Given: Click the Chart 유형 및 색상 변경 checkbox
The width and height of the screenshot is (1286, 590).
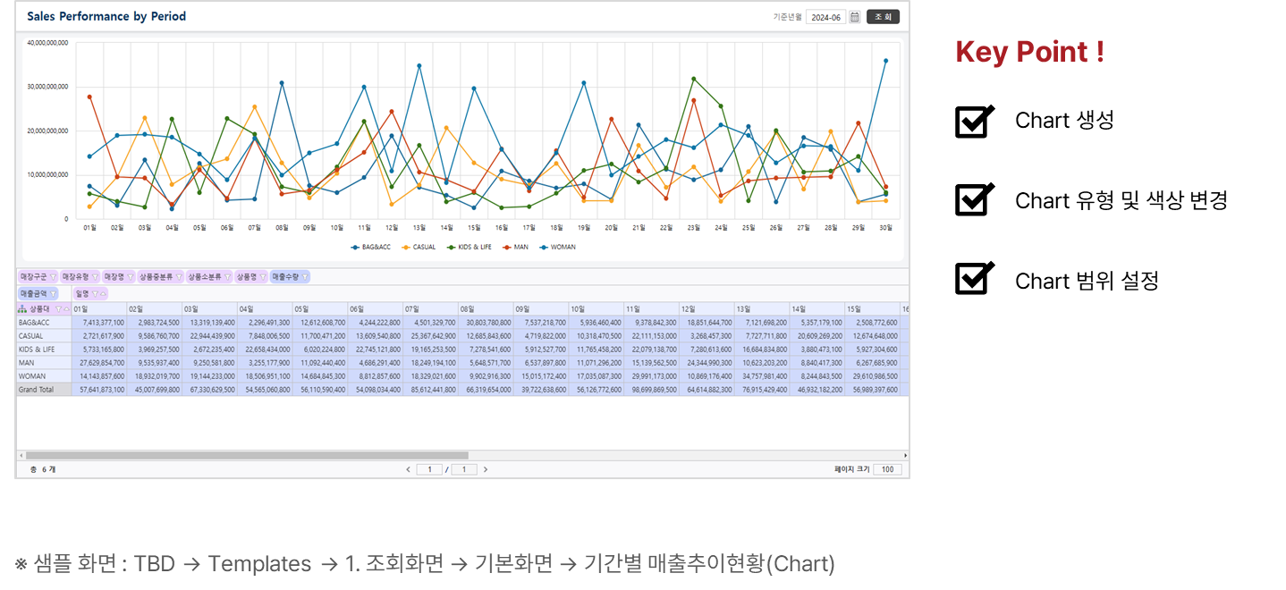Looking at the screenshot, I should coord(975,199).
